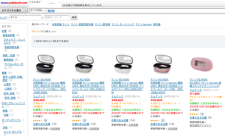Open the カテゴリから選ぶ dropdown
The width and height of the screenshot is (225, 137).
14,10
